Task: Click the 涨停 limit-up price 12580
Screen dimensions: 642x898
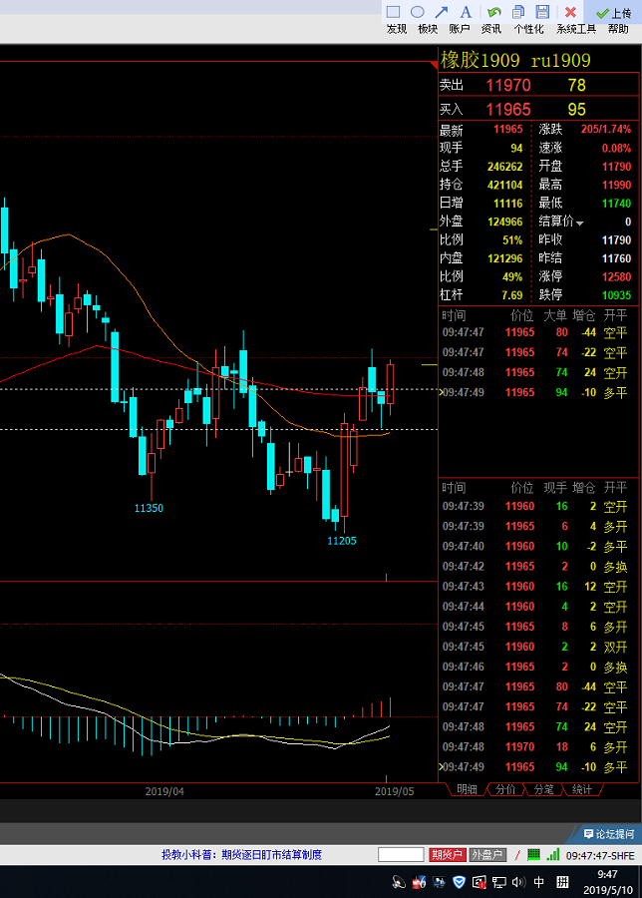Action: click(x=616, y=277)
